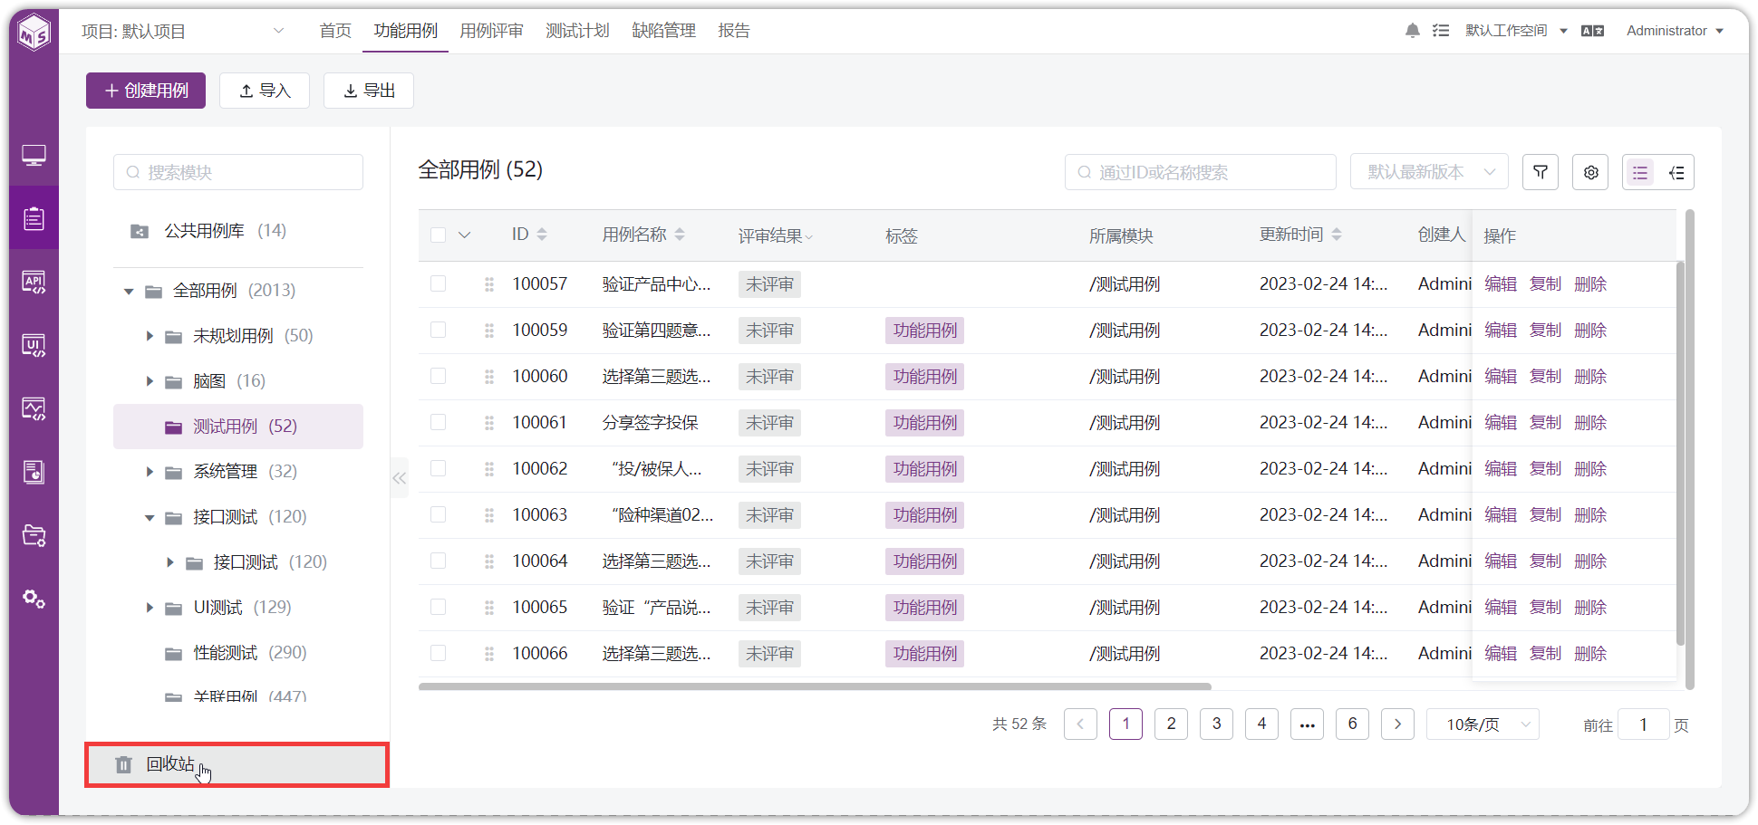Switch to mind map view icon
Screen dimensions: 1758x825
(1676, 172)
